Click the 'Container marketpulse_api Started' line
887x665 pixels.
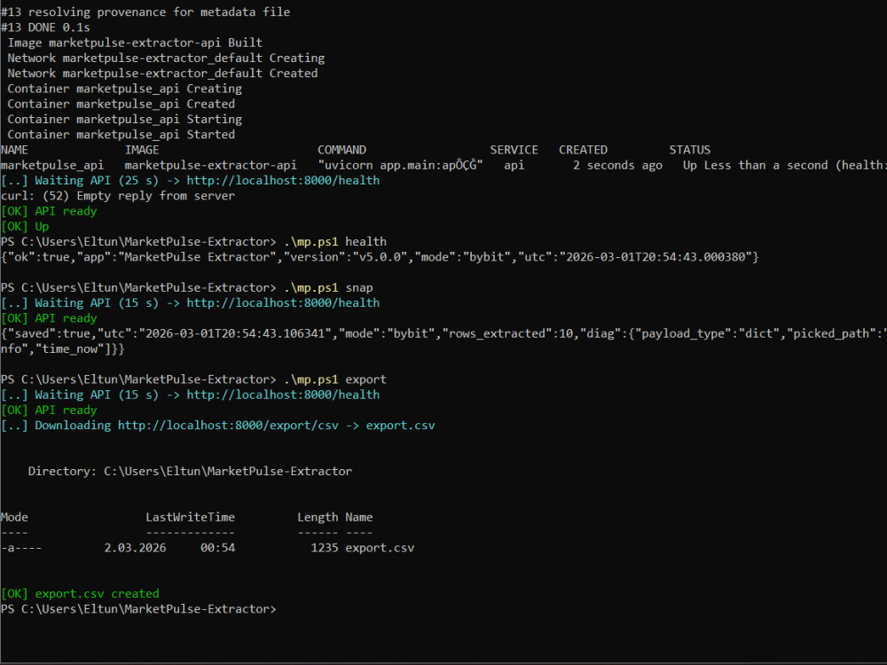coord(121,135)
